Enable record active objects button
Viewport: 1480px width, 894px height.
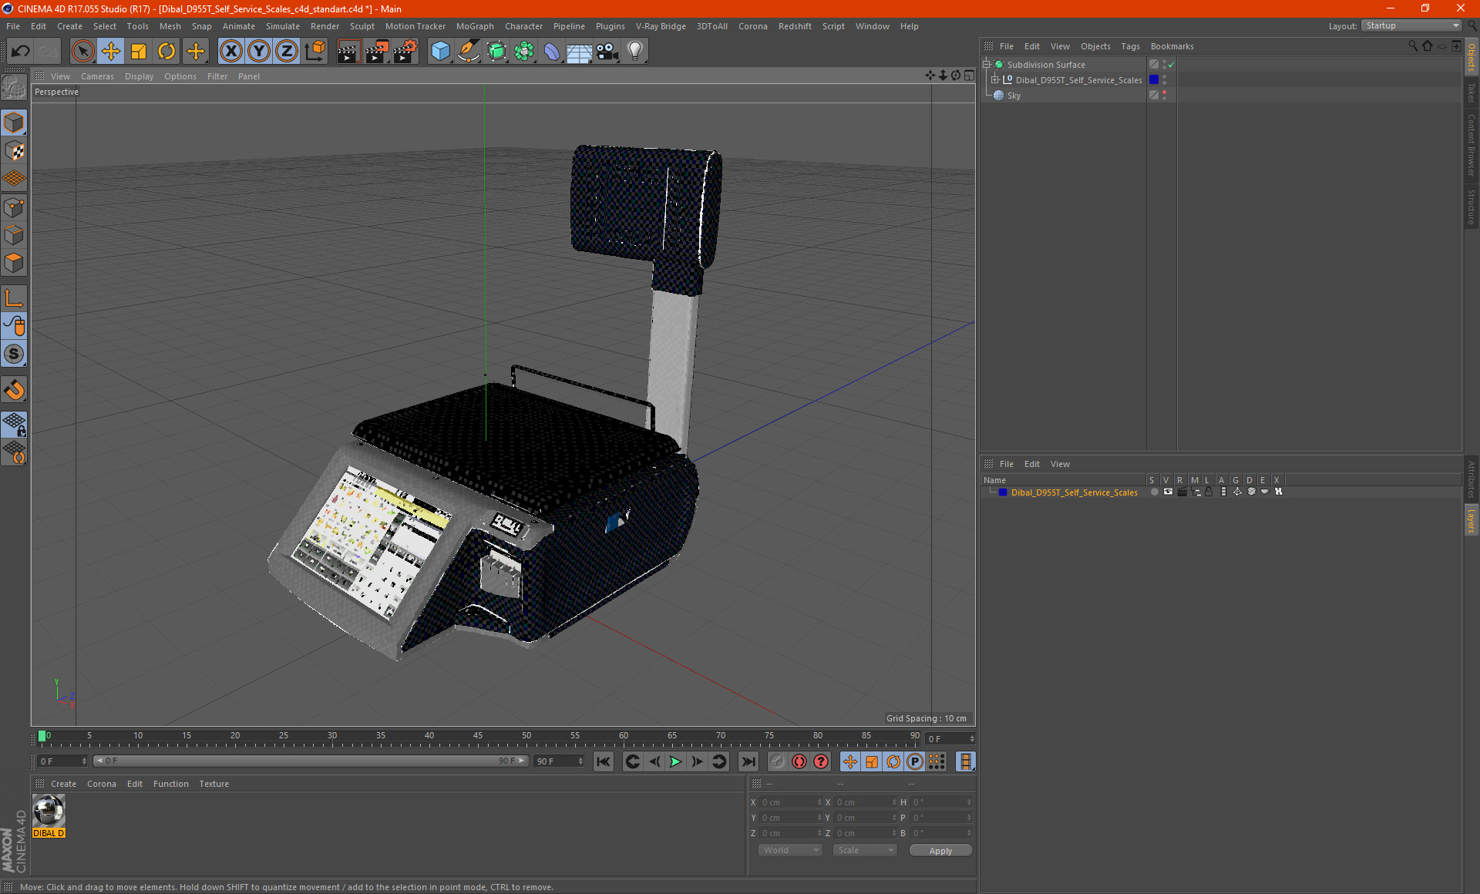click(777, 761)
